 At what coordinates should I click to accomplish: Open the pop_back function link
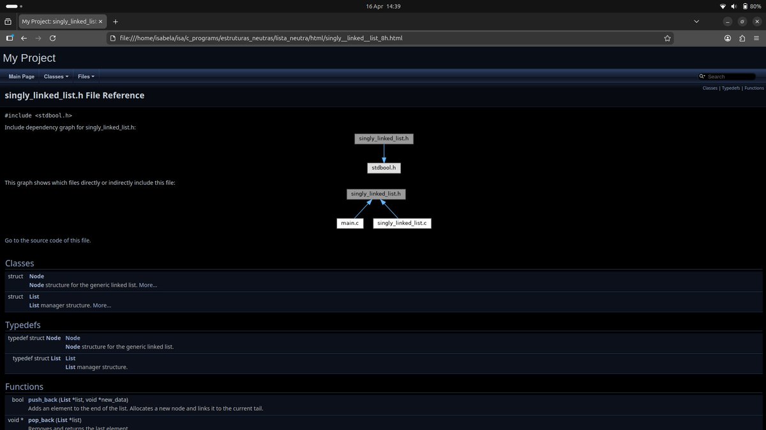tap(41, 420)
